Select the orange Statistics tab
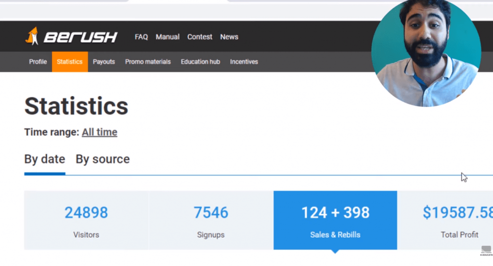The width and height of the screenshot is (493, 266). tap(70, 62)
